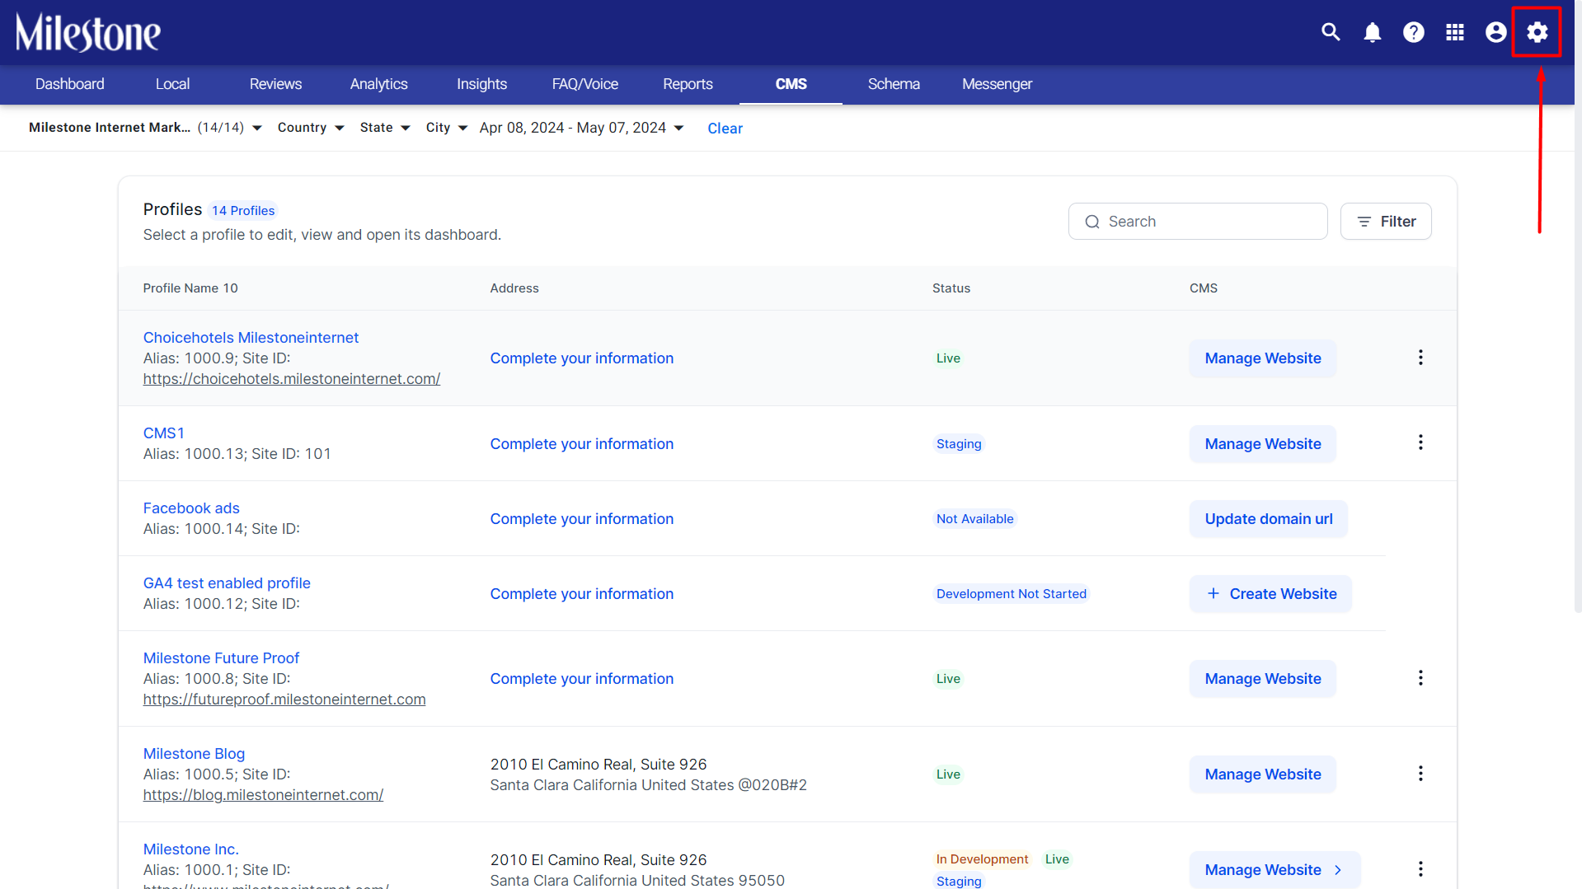This screenshot has height=889, width=1582.
Task: Click the 14 Profiles count badge
Action: click(x=243, y=211)
